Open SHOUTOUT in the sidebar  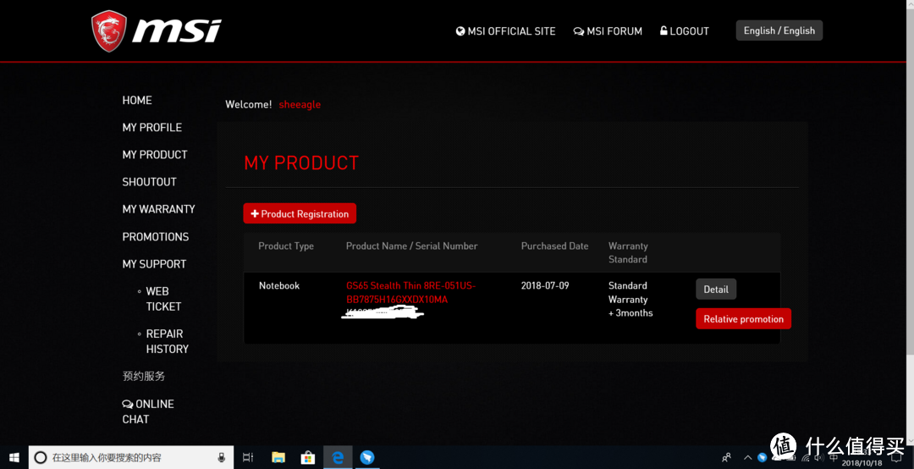tap(149, 182)
